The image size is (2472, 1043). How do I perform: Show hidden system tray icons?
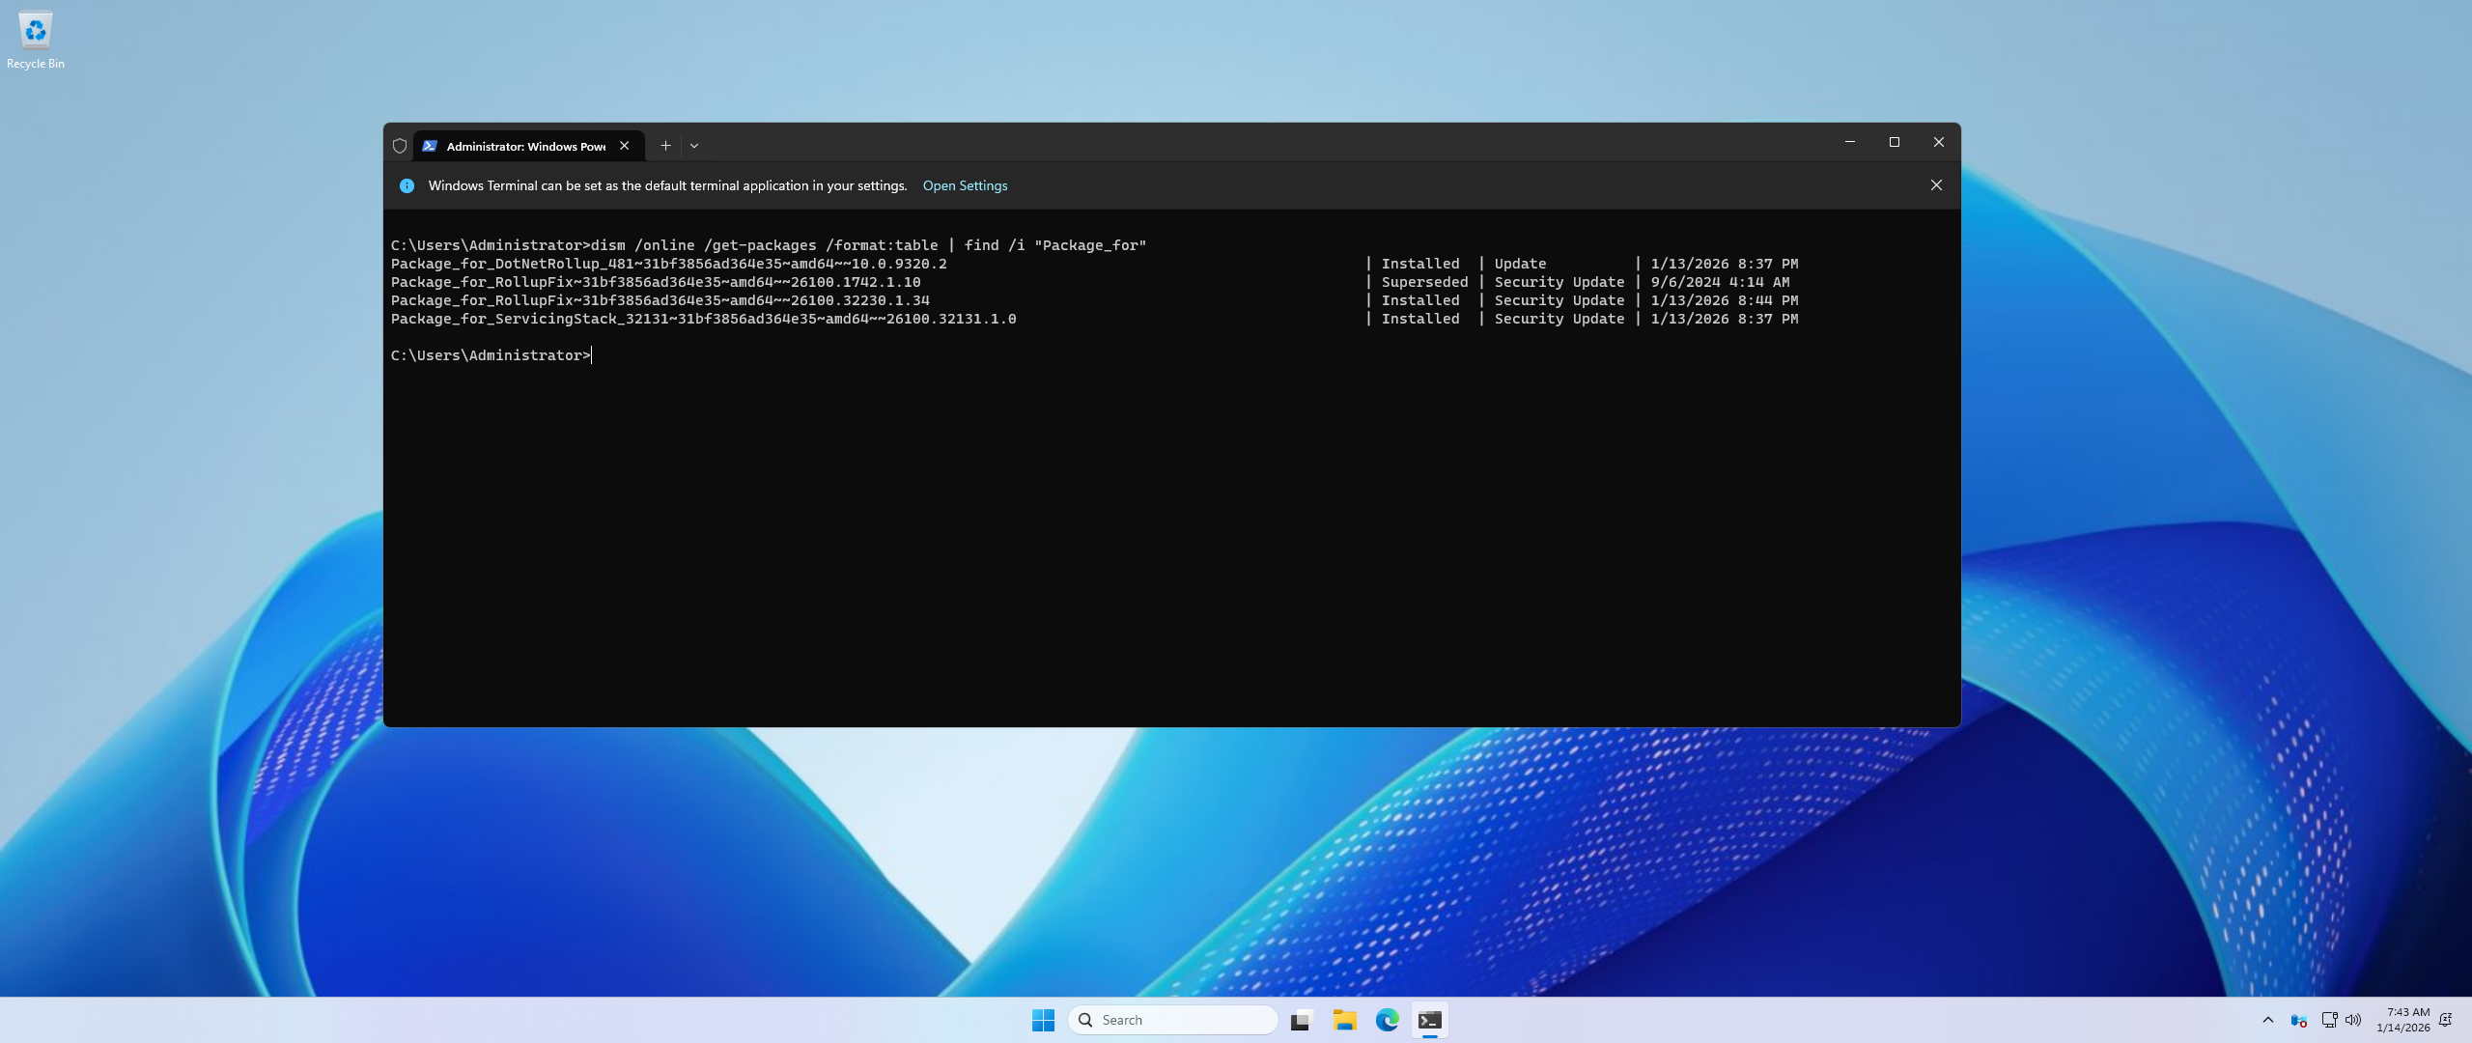(x=2268, y=1020)
